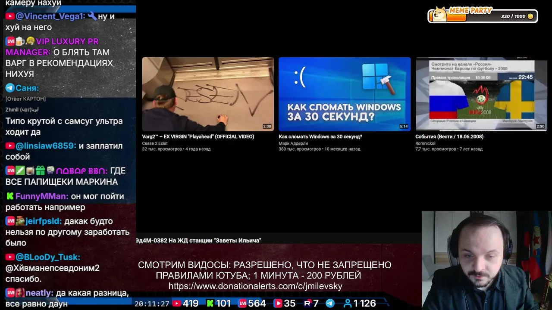Click the Kick viewer count icon beside 101
This screenshot has width=552, height=310.
[x=210, y=303]
